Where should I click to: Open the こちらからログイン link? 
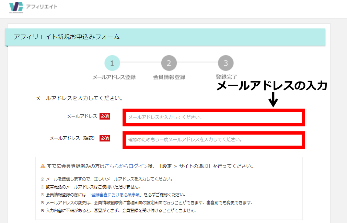click(126, 166)
